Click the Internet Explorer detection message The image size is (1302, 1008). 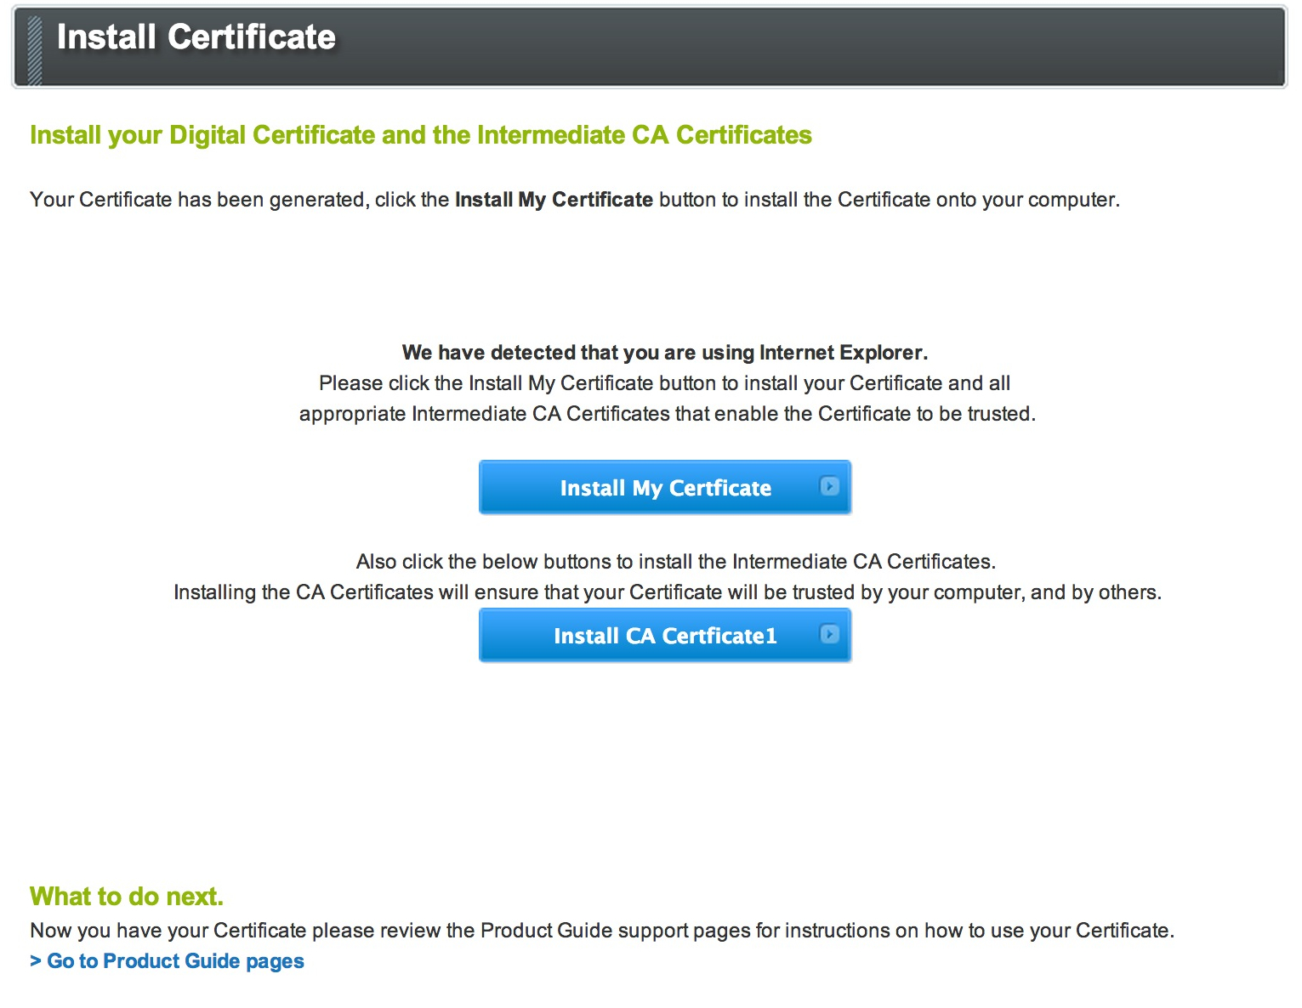click(664, 353)
